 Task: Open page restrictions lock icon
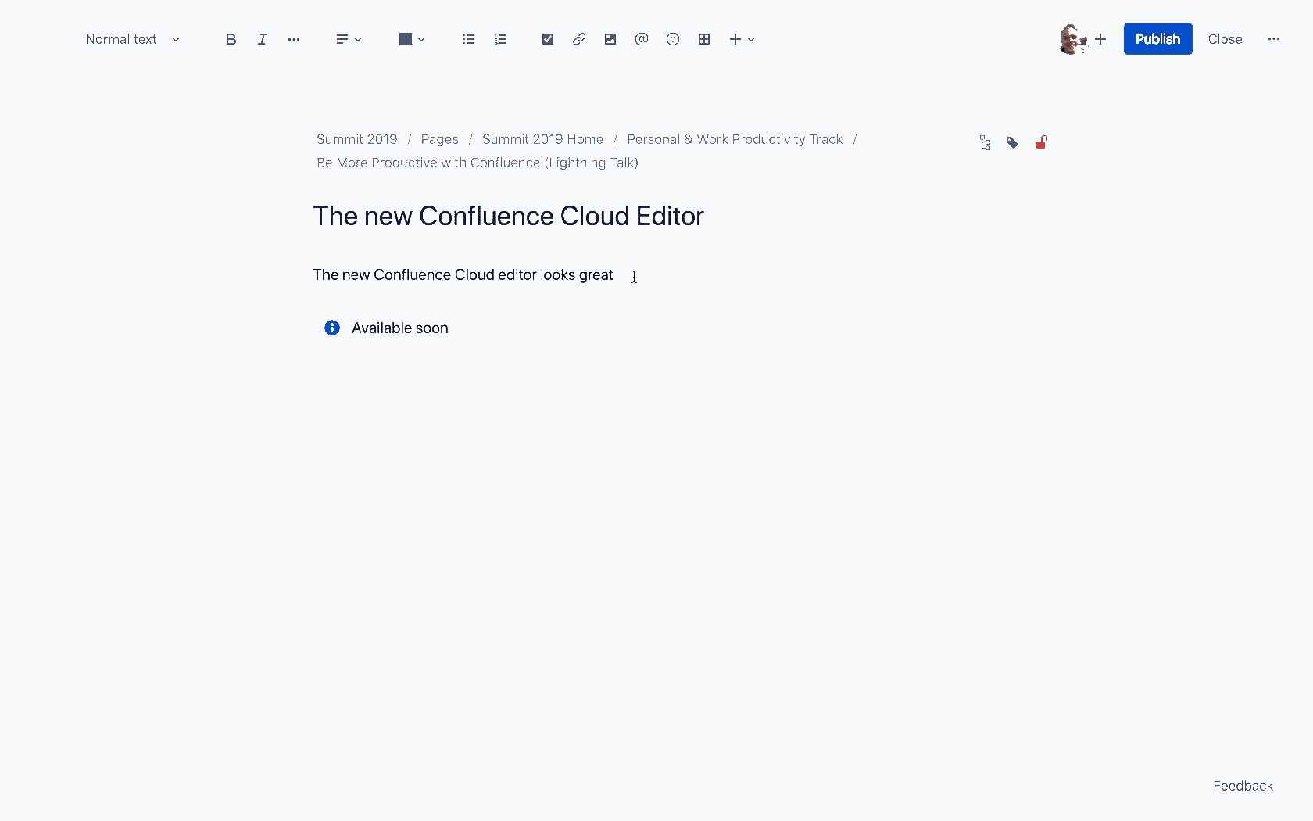point(1041,142)
